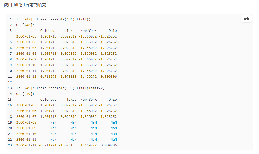Select the New York column label
Screen dimensions: 259x154
pos(88,30)
